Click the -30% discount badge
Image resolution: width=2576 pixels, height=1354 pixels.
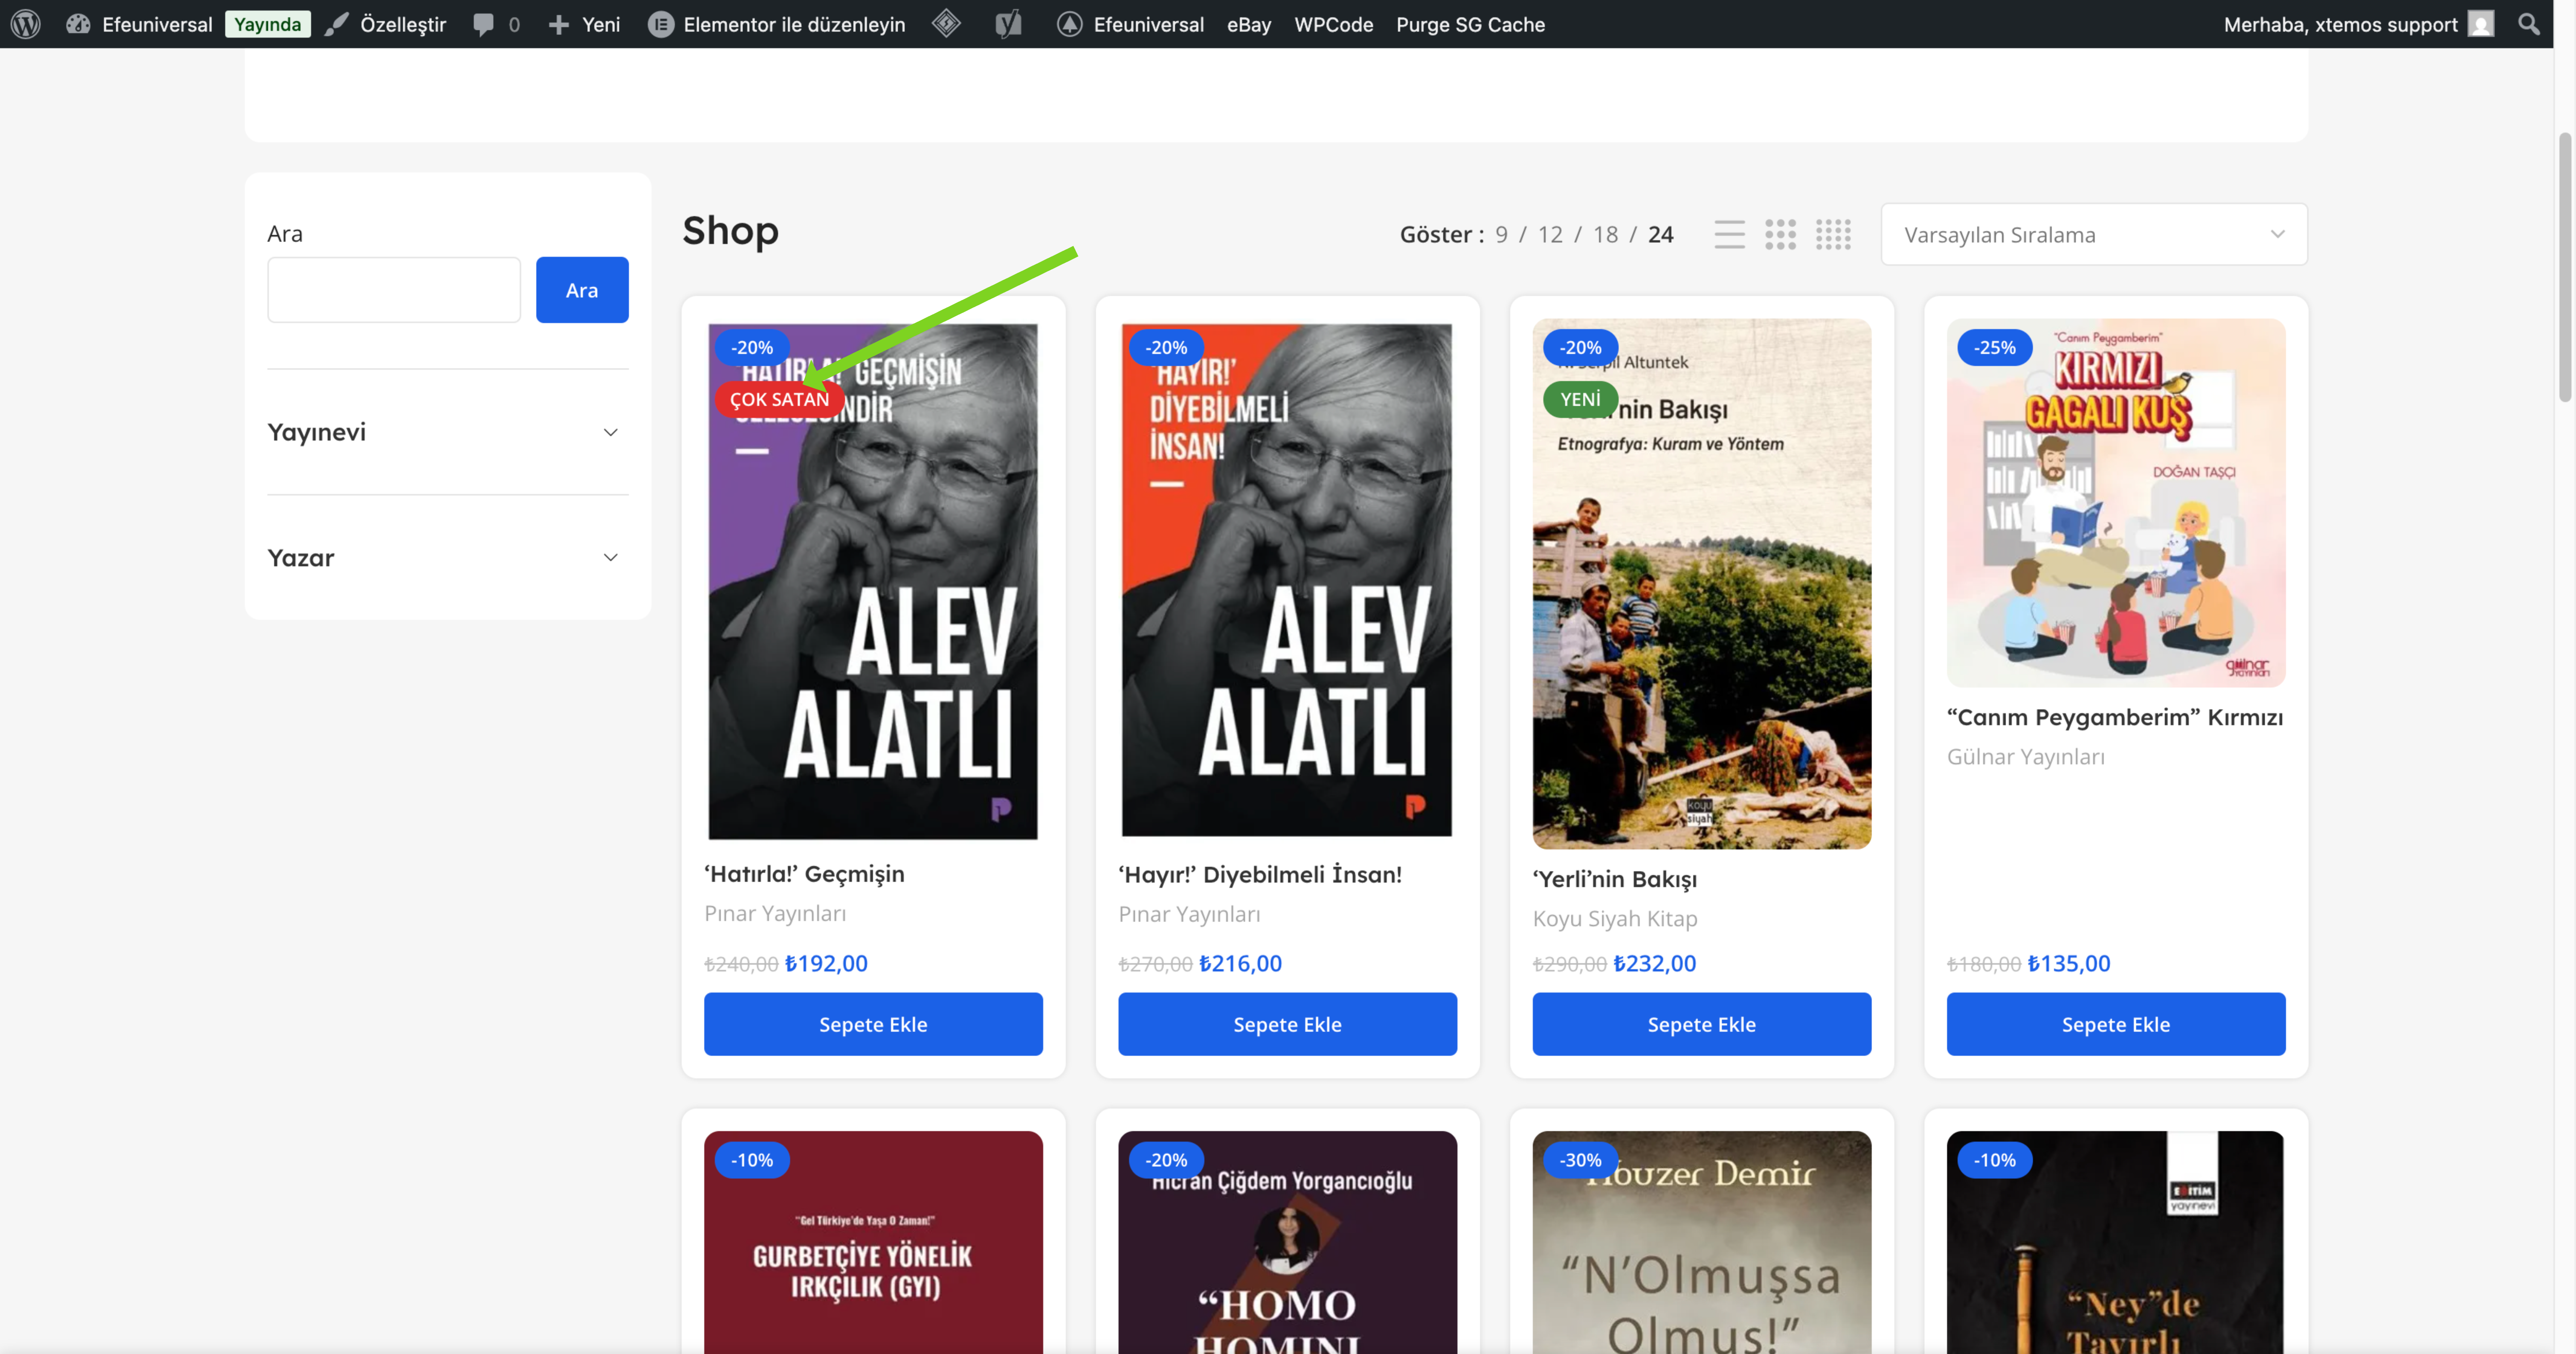click(1580, 1160)
